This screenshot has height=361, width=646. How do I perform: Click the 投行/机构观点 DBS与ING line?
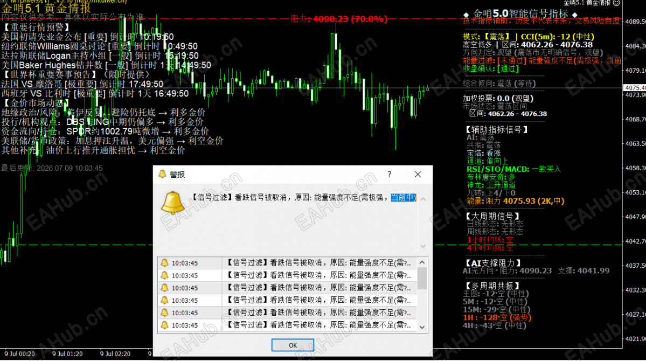(x=102, y=122)
